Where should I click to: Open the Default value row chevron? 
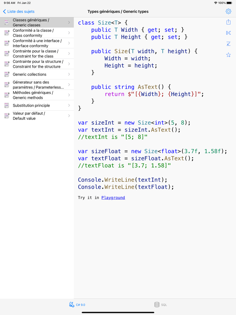click(x=69, y=116)
